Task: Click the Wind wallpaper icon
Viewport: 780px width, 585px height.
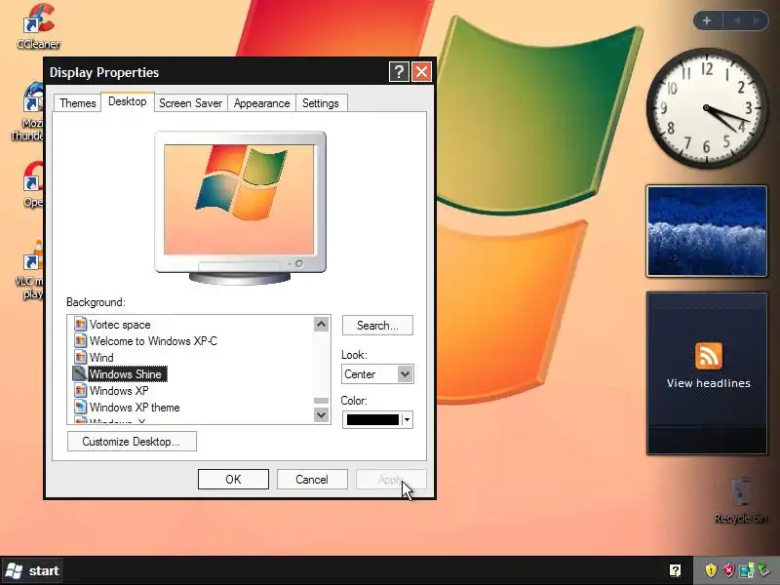Action: (x=80, y=357)
